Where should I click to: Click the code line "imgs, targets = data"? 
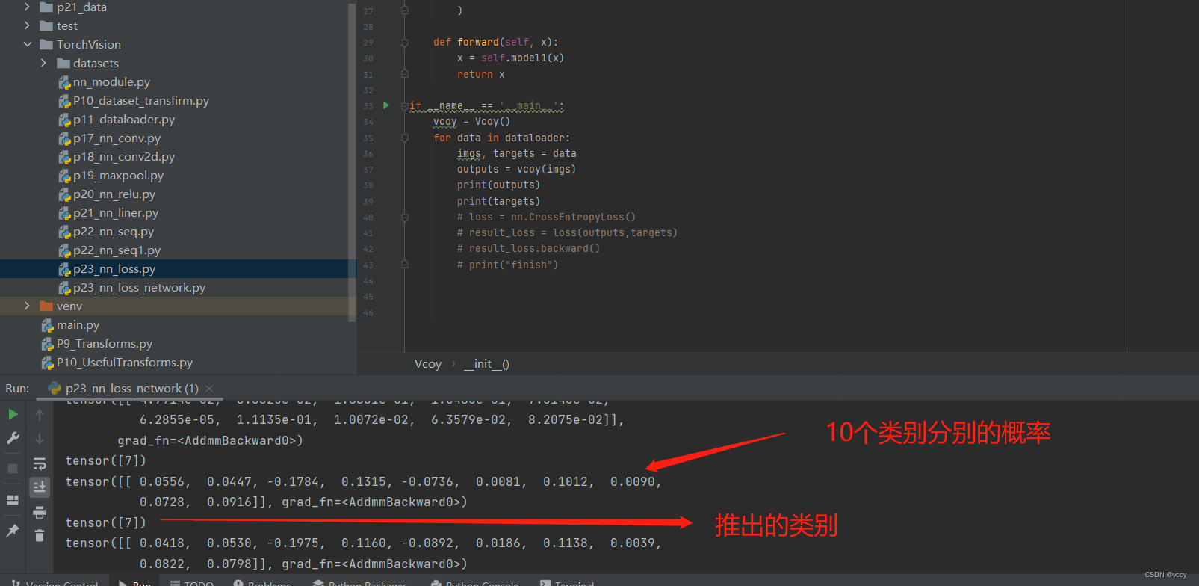click(x=516, y=153)
